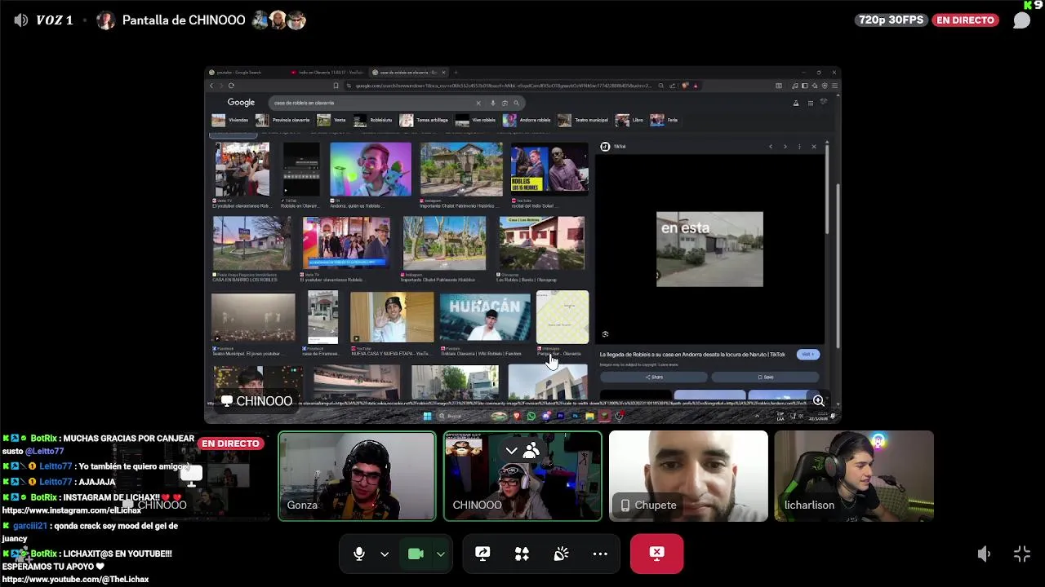Mute stream volume speaker icon
The height and width of the screenshot is (587, 1045).
coord(984,554)
